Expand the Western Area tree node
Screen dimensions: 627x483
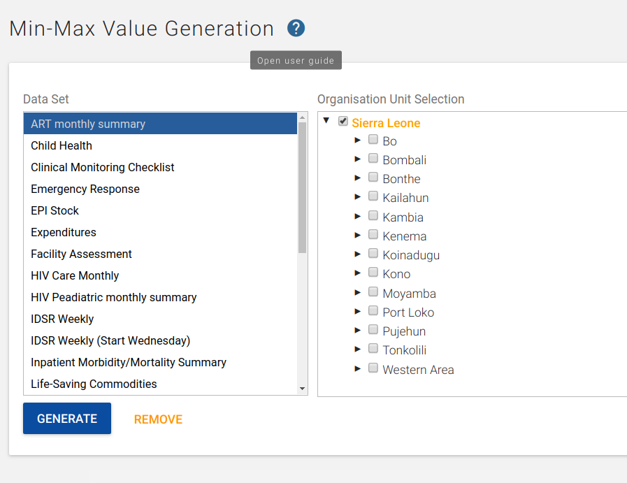pyautogui.click(x=358, y=368)
